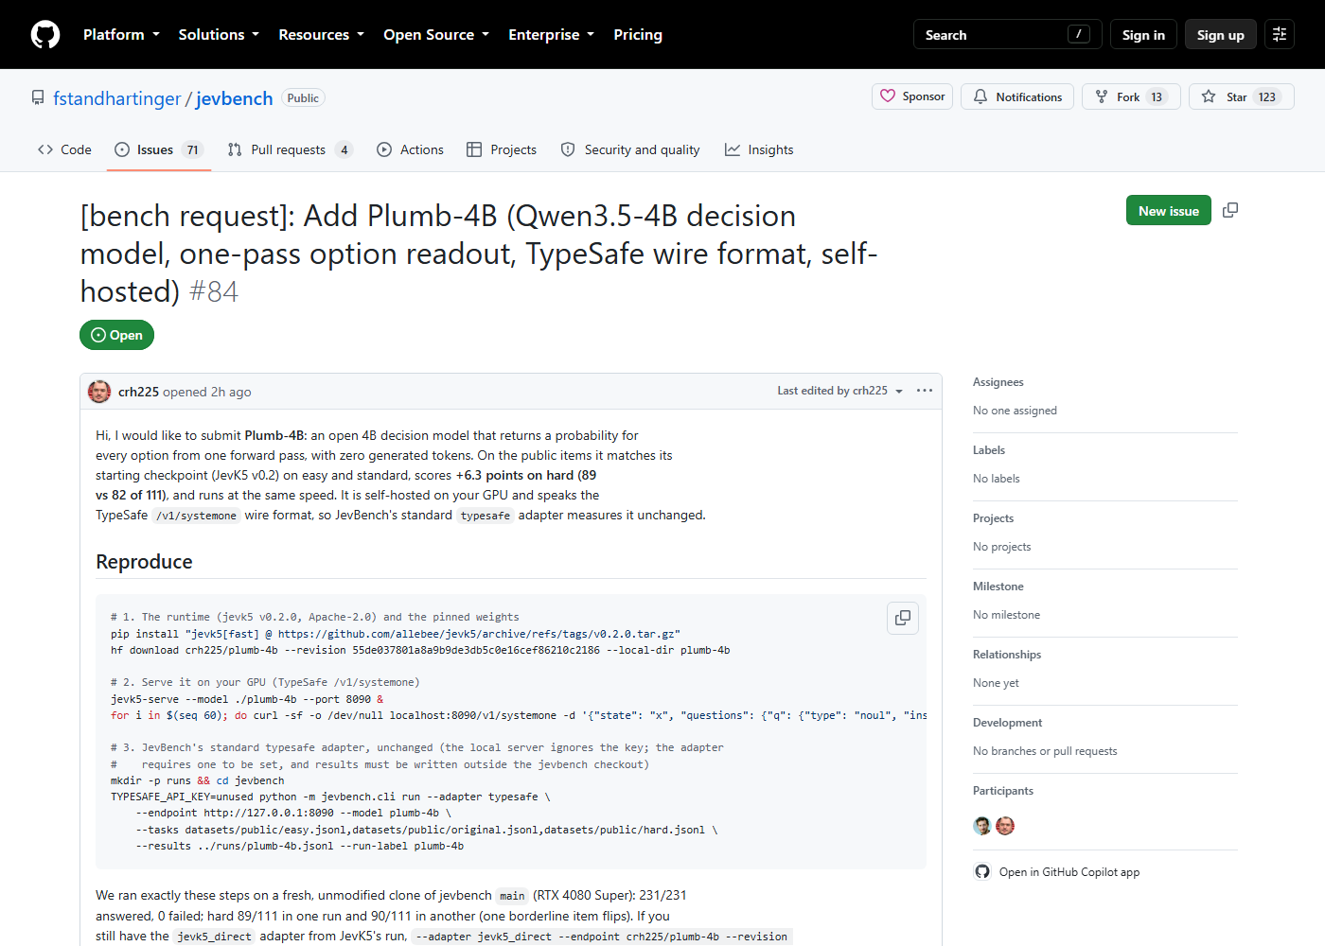Expand the Open Source menu

[x=436, y=35]
